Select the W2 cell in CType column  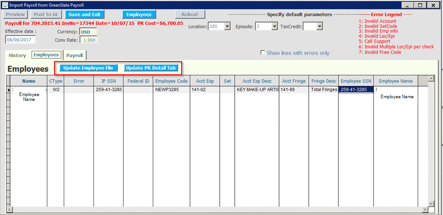[x=56, y=90]
